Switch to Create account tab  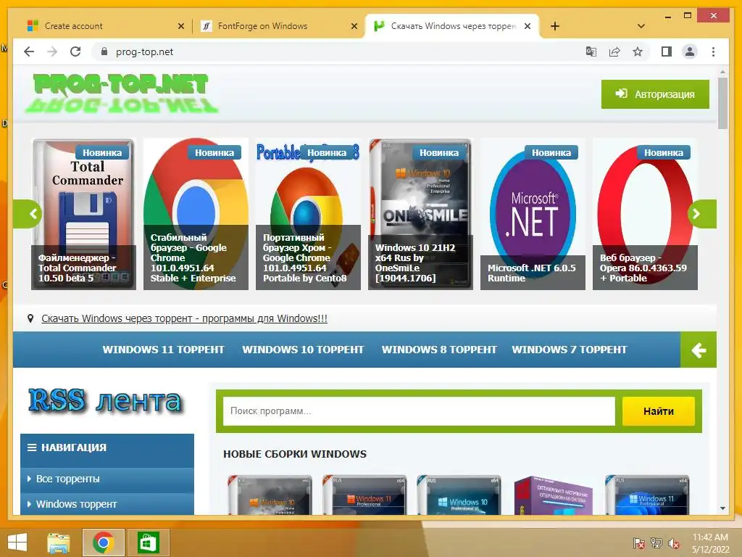click(x=106, y=26)
